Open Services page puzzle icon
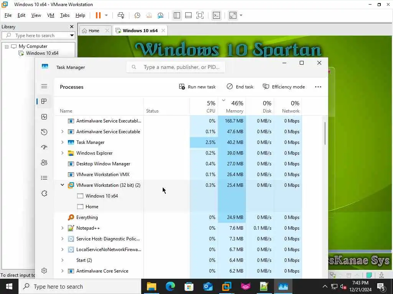Image resolution: width=393 pixels, height=294 pixels. (x=44, y=193)
